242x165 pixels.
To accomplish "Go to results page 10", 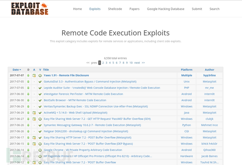I will (x=131, y=63).
